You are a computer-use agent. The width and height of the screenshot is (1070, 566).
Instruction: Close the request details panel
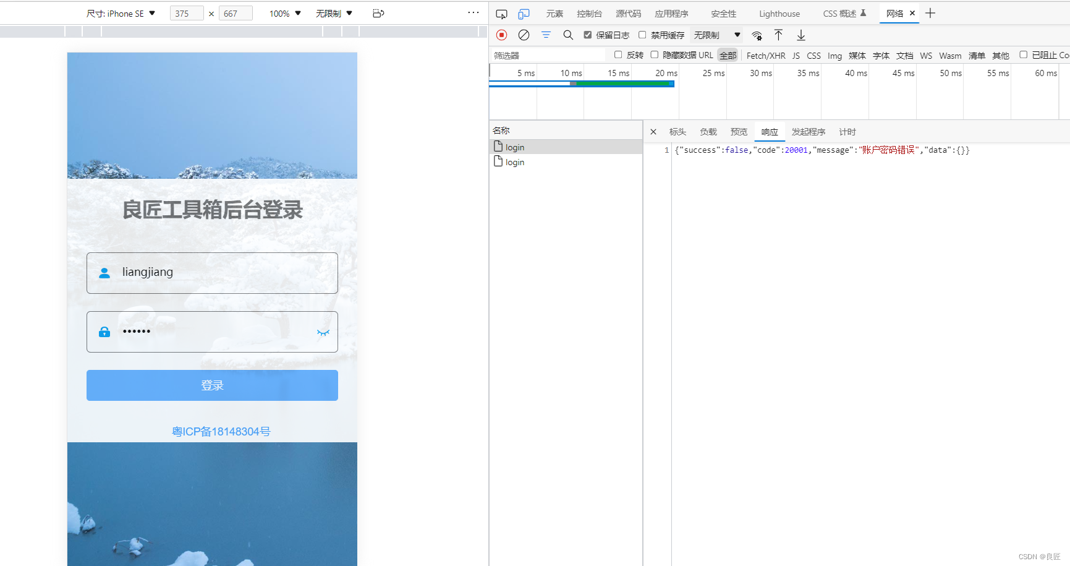pos(653,132)
